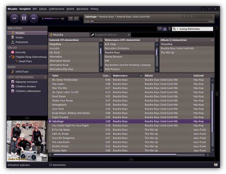Image resolution: width=226 pixels, height=174 pixels.
Task: Click track list scroll down arrow
Action: (x=213, y=150)
